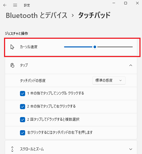Click the scroll arrows icon beside スクロールとズーム
This screenshot has width=142, height=154.
click(12, 149)
